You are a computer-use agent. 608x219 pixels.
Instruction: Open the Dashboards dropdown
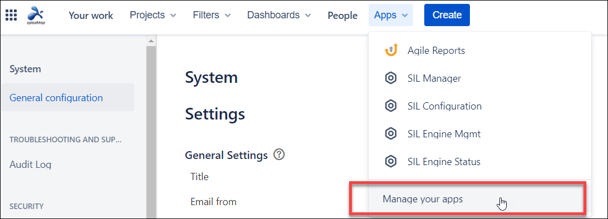pyautogui.click(x=279, y=15)
